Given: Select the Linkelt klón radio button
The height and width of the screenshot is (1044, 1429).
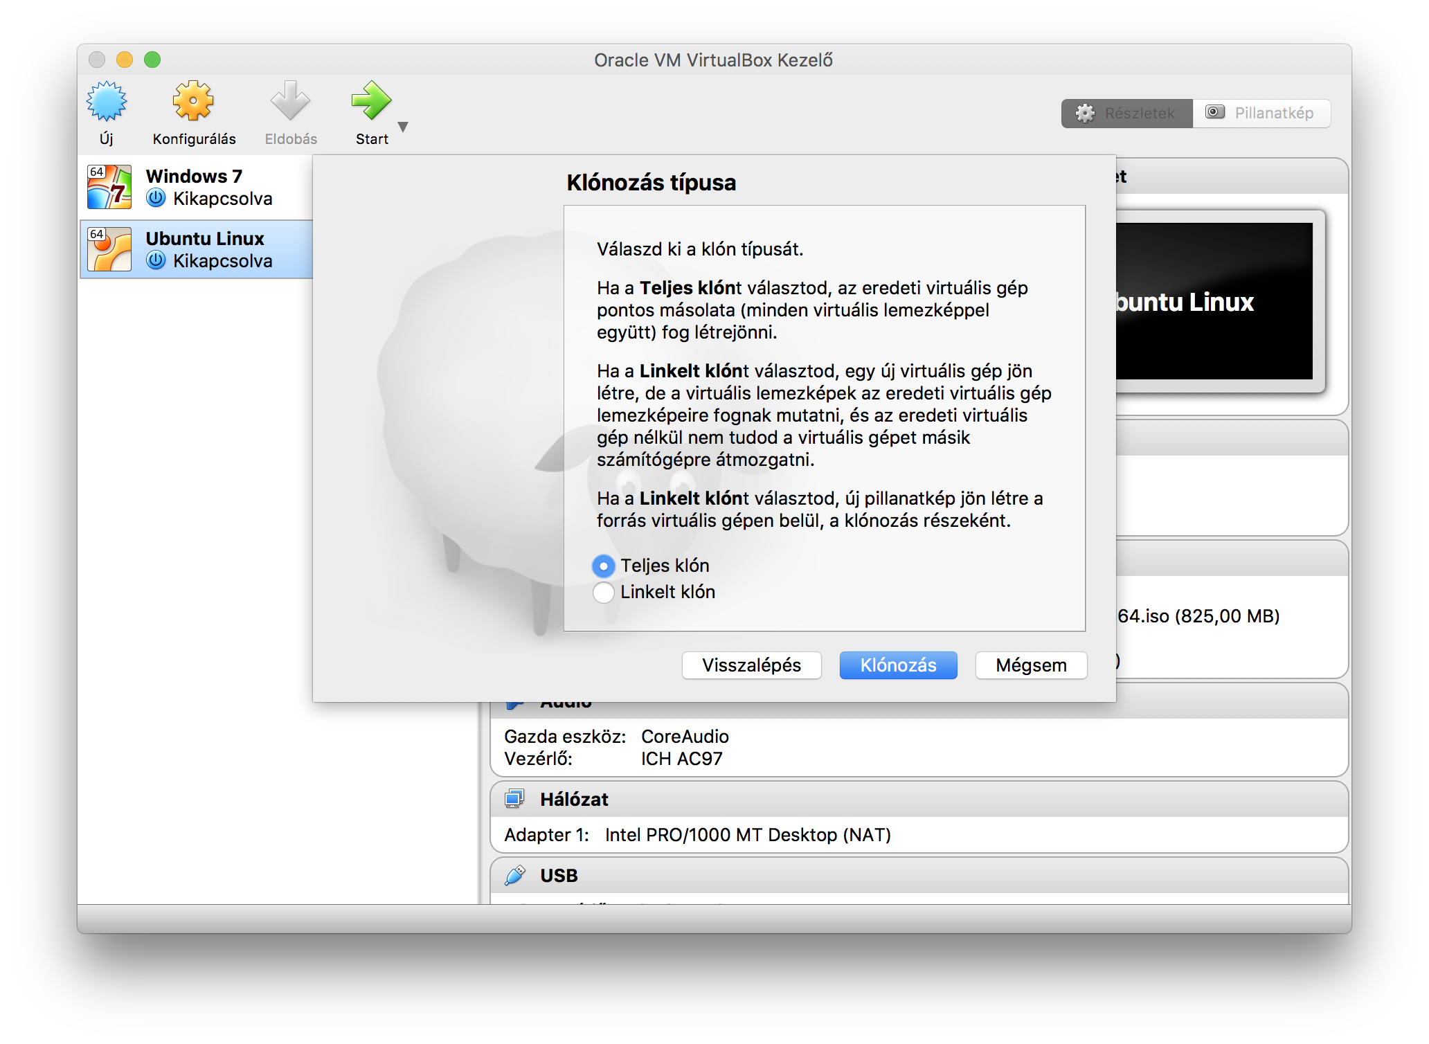Looking at the screenshot, I should pos(604,592).
